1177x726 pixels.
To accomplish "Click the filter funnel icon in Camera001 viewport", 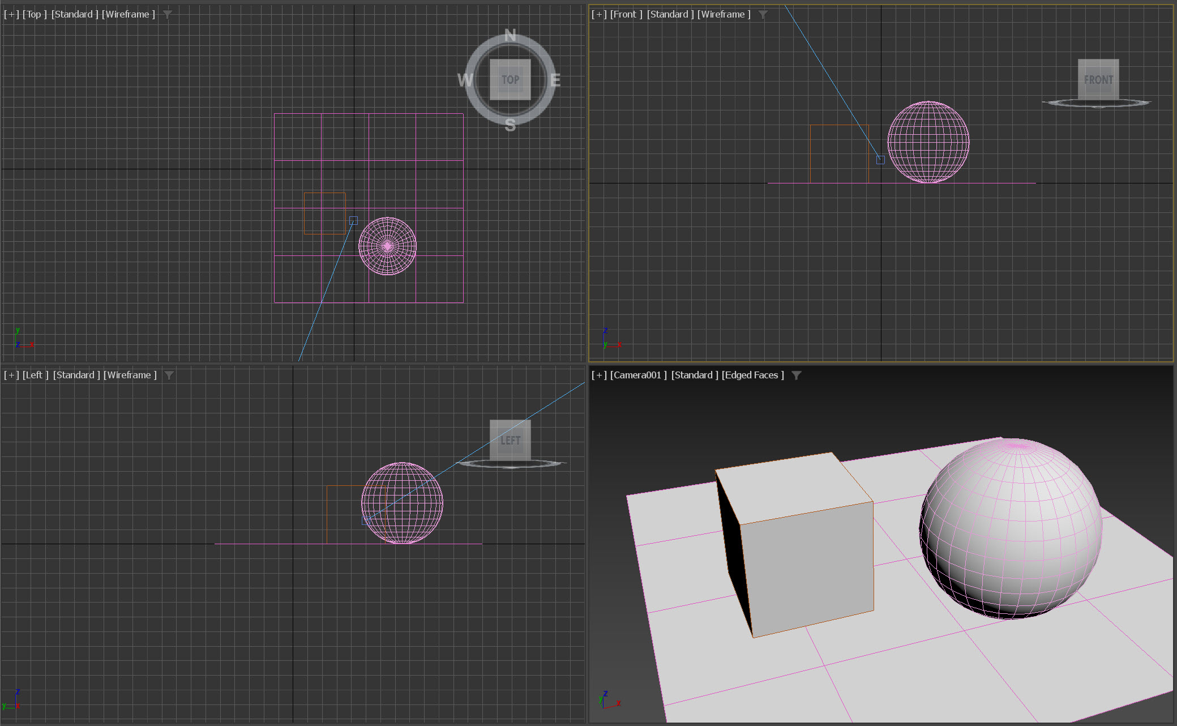I will (x=797, y=375).
